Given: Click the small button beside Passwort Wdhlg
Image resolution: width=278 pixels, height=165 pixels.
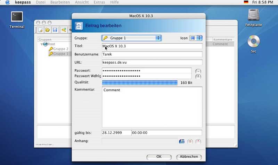Looking at the screenshot, I should point(198,76).
